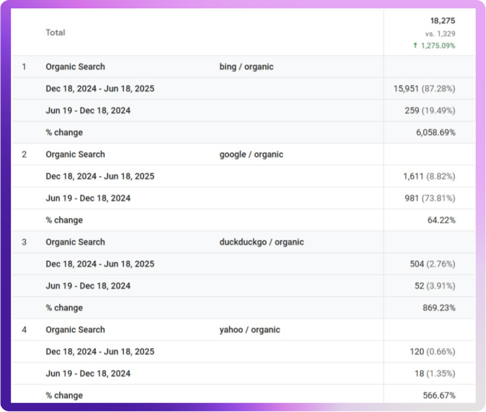Screen dimensions: 486x412
Task: Select row number 4
Action: pos(24,330)
